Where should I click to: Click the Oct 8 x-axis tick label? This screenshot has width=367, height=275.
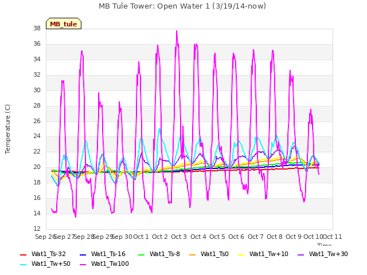[x=275, y=237]
